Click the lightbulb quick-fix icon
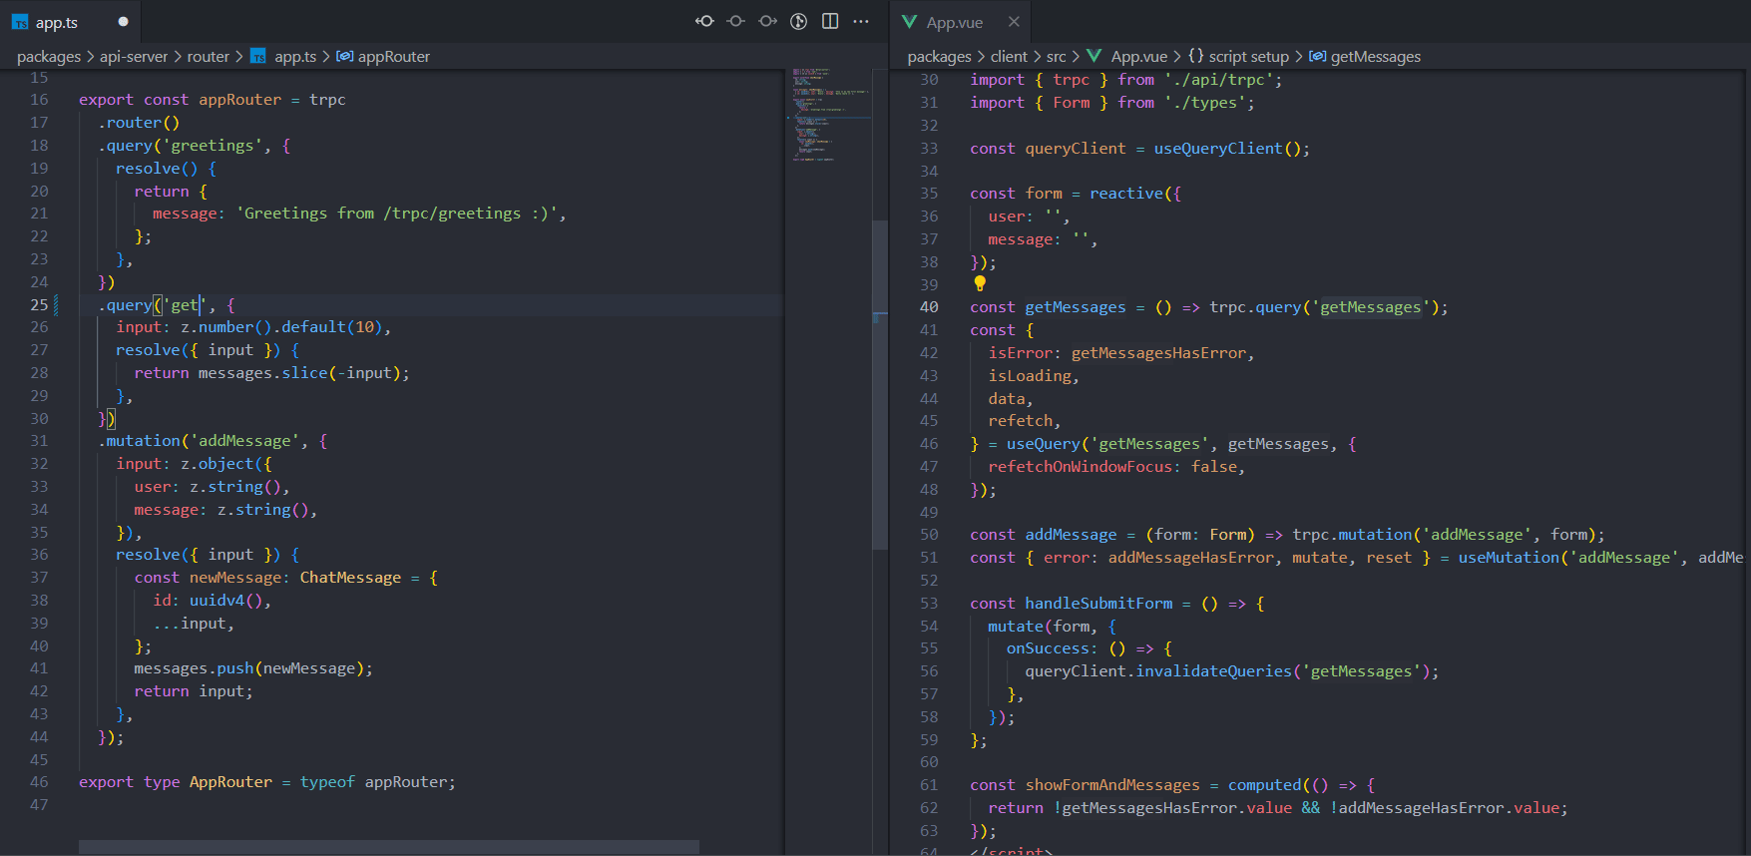The width and height of the screenshot is (1751, 856). [980, 284]
